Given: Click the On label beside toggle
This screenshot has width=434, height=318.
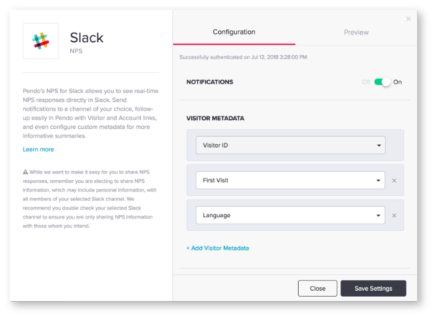Looking at the screenshot, I should click(398, 82).
